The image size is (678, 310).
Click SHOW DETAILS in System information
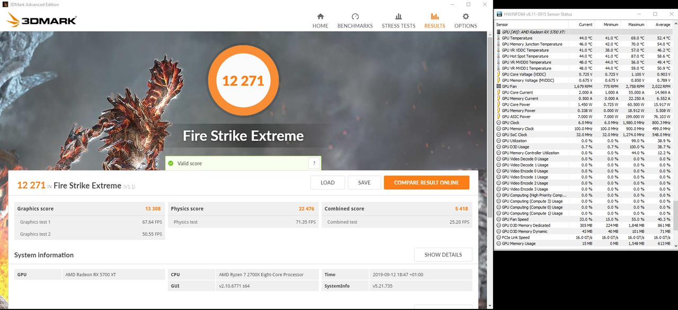coord(443,255)
